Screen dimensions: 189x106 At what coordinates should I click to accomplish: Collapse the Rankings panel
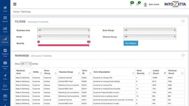tap(183, 55)
